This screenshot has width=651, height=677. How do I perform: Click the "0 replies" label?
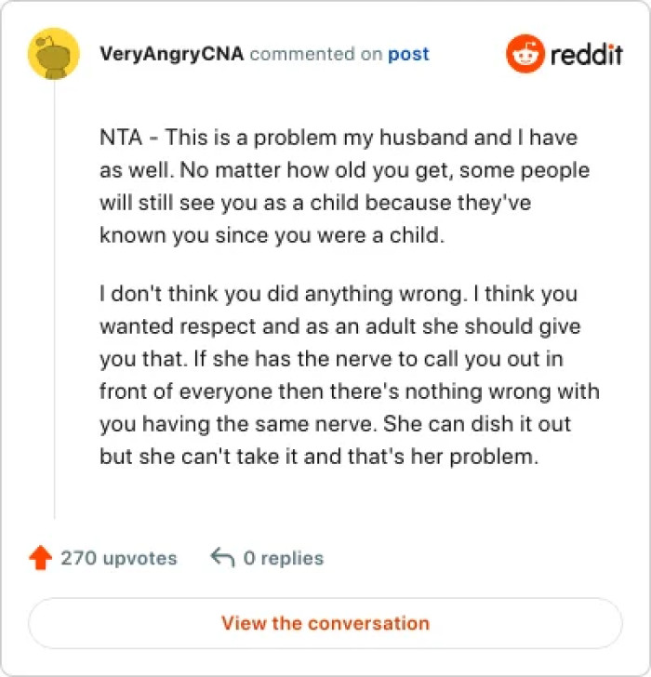point(283,558)
